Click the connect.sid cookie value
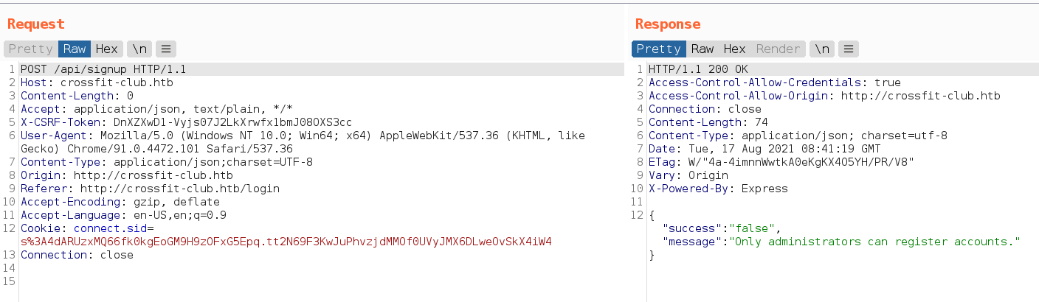 click(x=286, y=242)
